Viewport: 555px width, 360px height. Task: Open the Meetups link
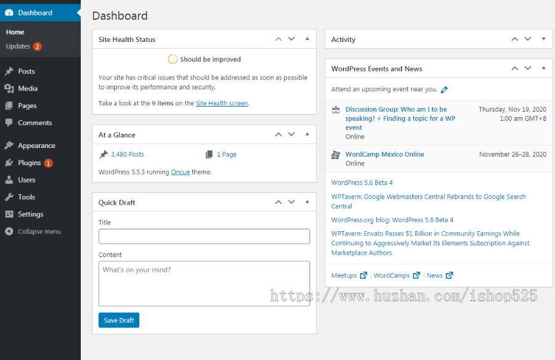pos(344,276)
